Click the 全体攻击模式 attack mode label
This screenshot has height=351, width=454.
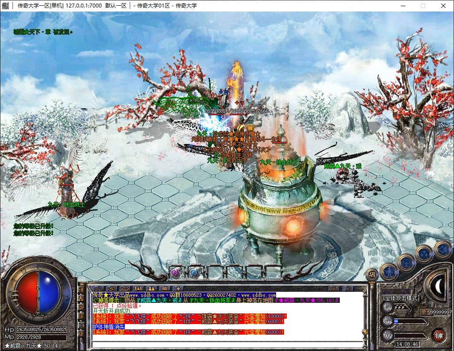(x=401, y=298)
